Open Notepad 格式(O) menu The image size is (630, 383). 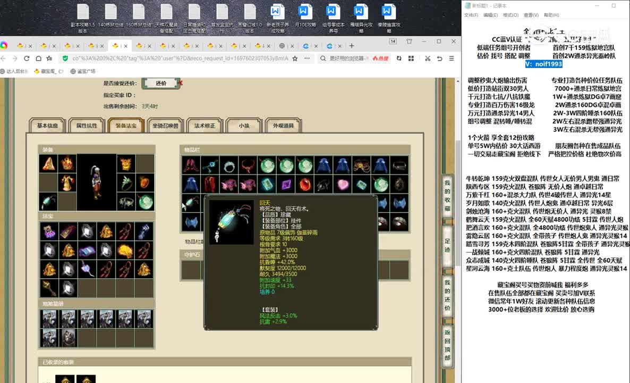coord(510,15)
